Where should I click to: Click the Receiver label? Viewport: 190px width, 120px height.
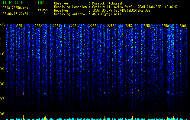[x=61, y=10]
